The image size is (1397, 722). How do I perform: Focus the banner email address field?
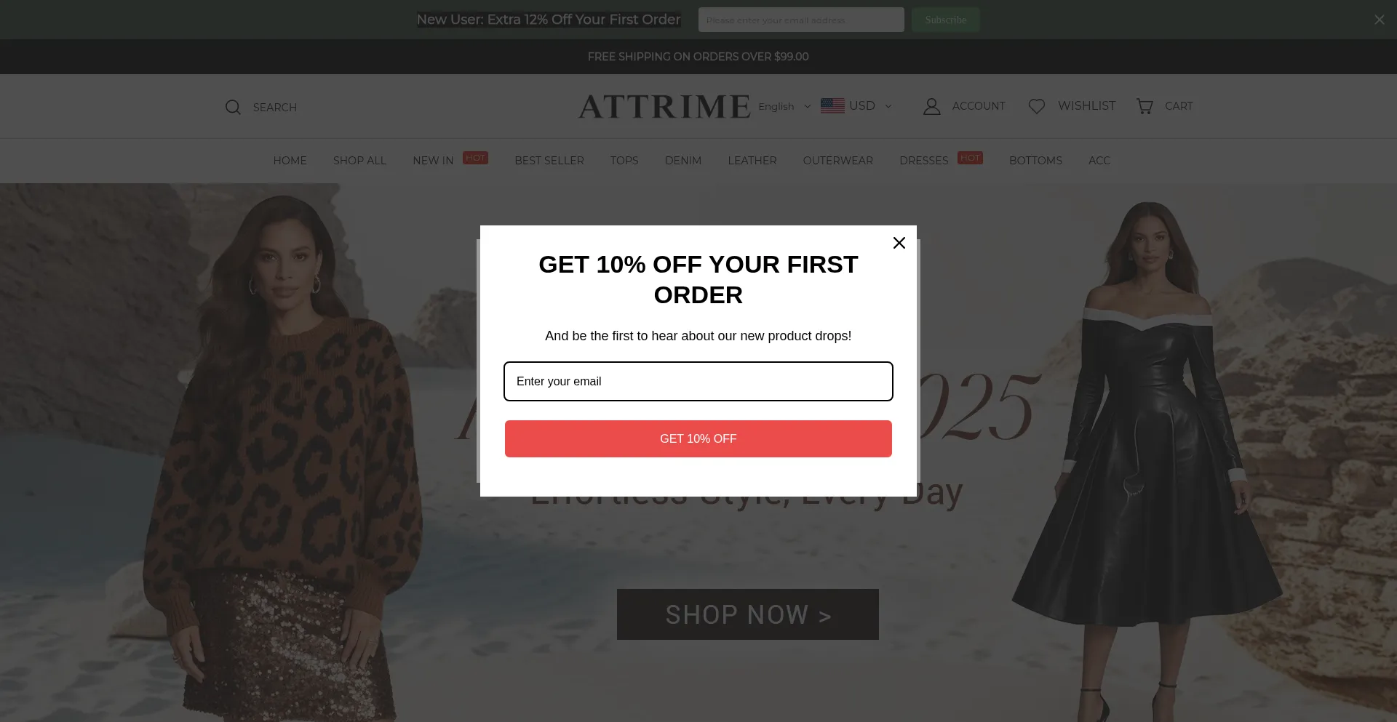(x=801, y=20)
